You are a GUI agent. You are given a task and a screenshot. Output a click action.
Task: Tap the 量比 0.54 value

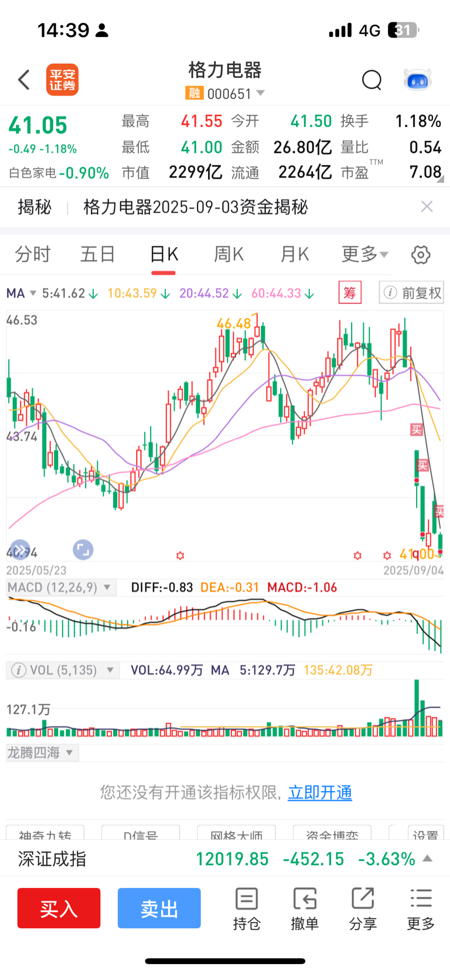(x=425, y=147)
